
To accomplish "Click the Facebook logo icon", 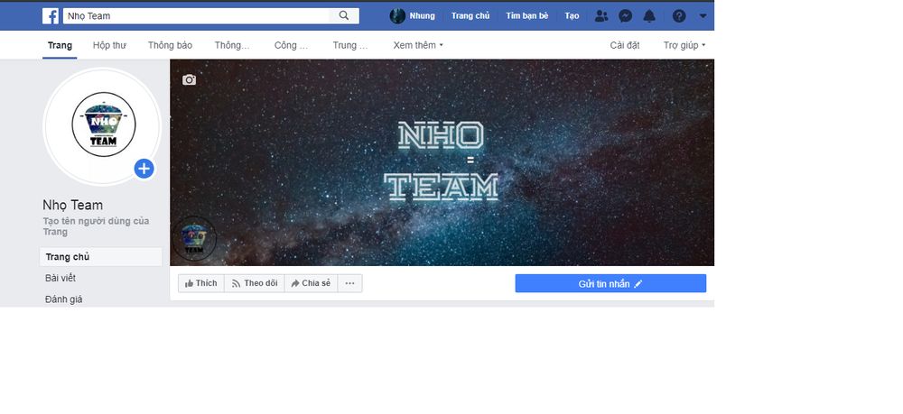I will coord(51,15).
